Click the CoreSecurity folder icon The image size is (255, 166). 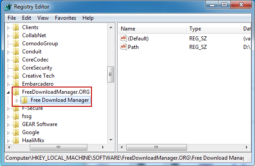tap(16, 68)
